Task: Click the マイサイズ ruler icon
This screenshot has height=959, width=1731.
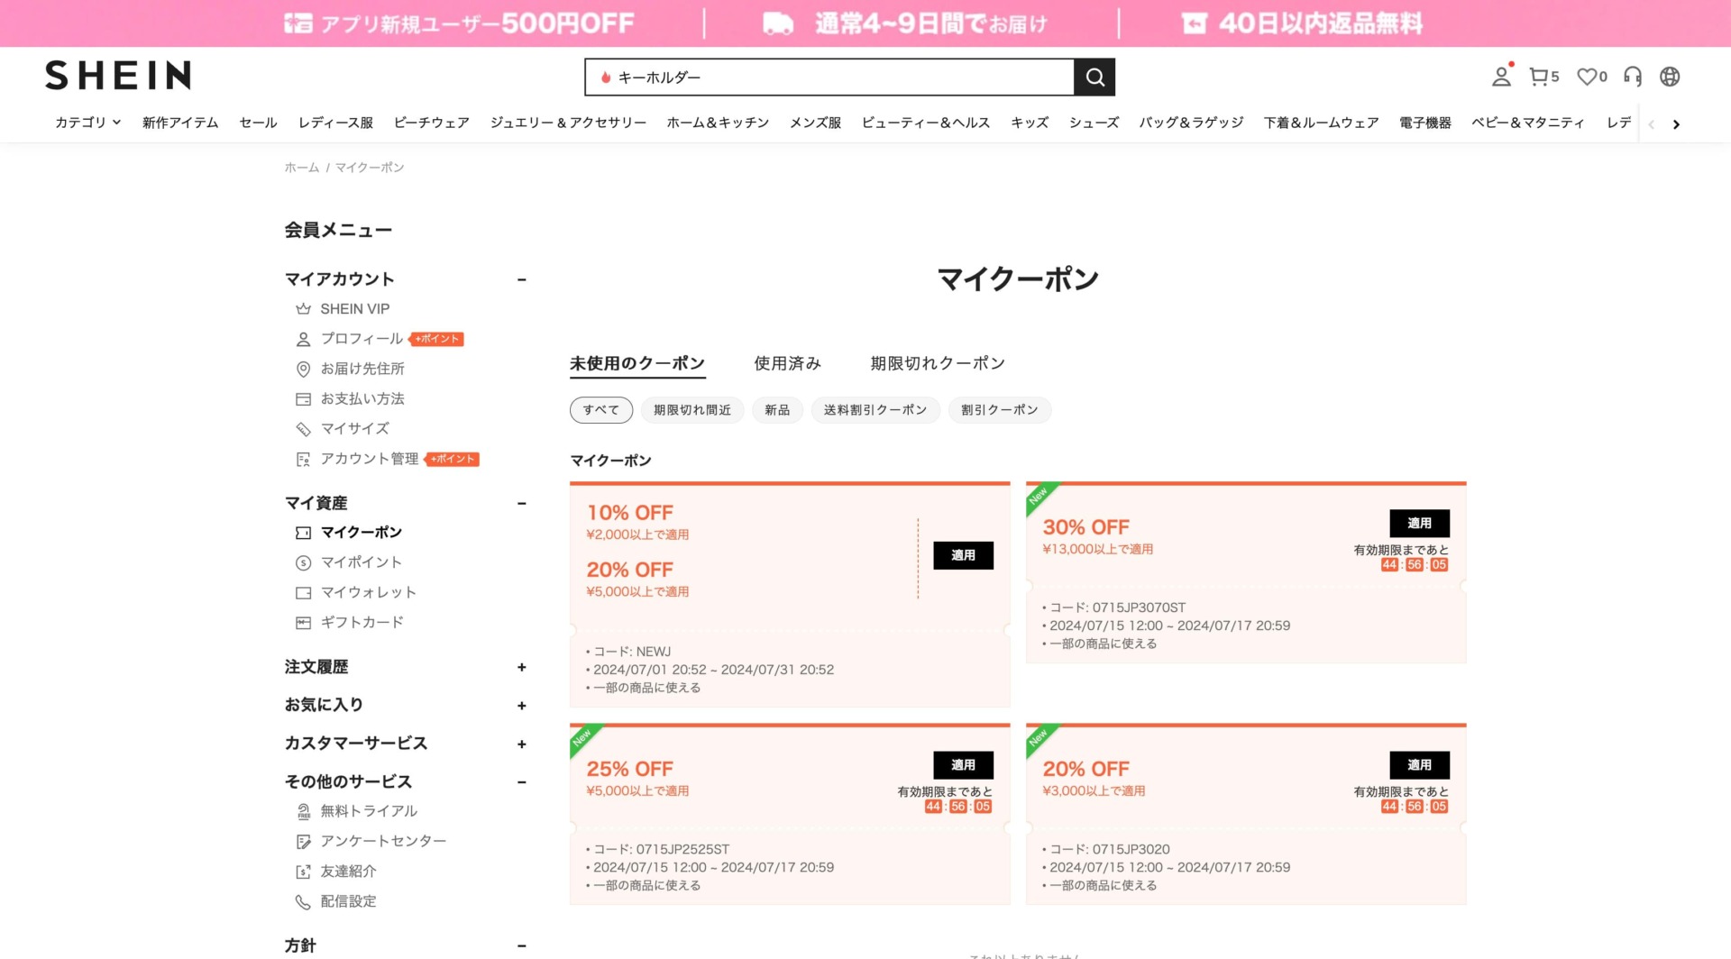Action: pyautogui.click(x=303, y=429)
